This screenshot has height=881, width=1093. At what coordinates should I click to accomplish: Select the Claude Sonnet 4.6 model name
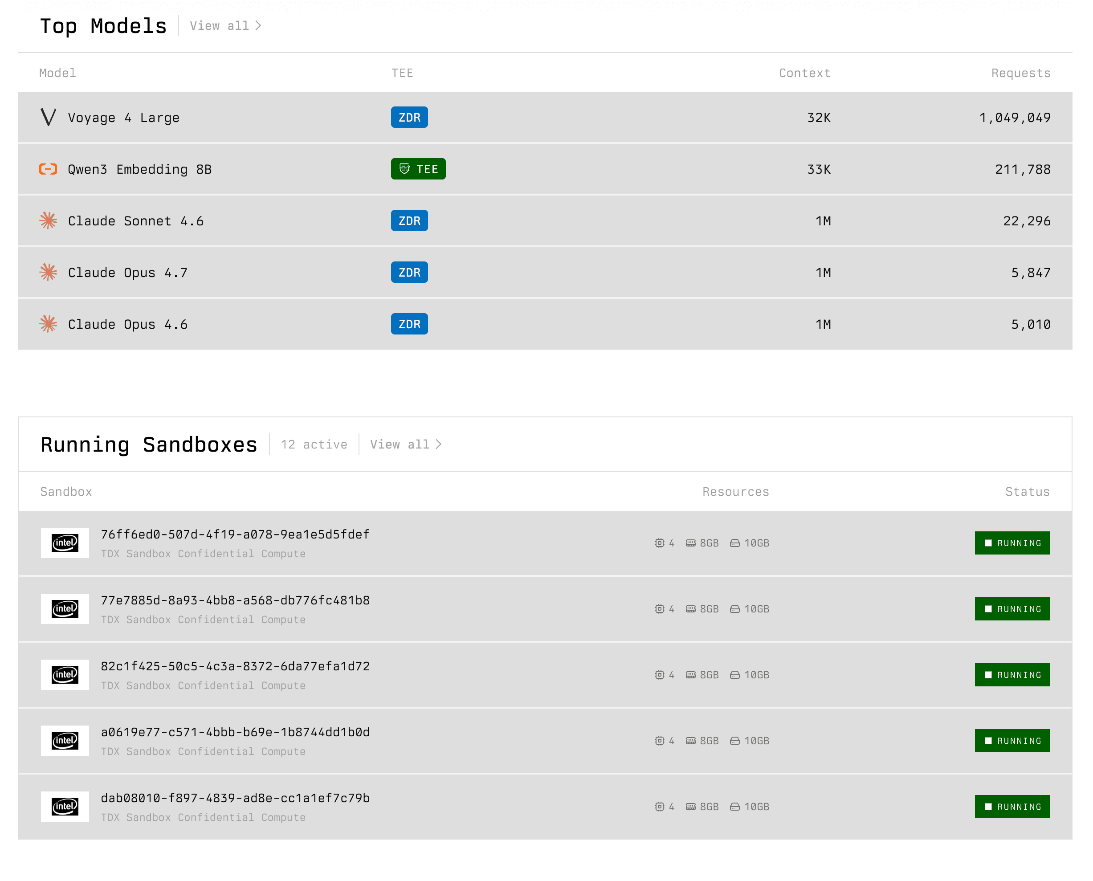pyautogui.click(x=135, y=221)
